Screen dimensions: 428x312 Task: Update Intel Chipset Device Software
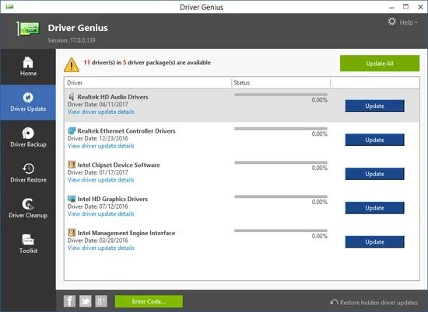(374, 174)
